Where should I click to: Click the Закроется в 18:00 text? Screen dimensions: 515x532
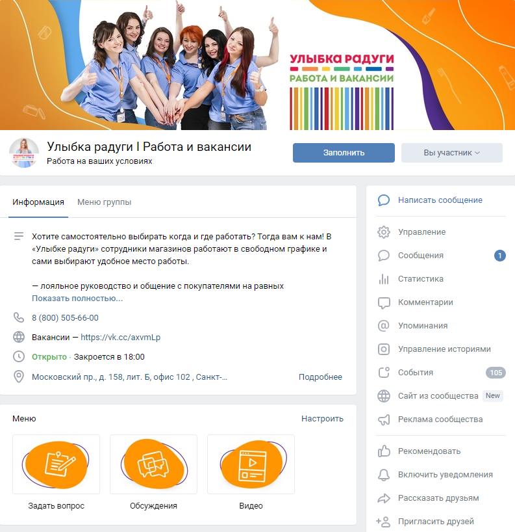pyautogui.click(x=109, y=357)
